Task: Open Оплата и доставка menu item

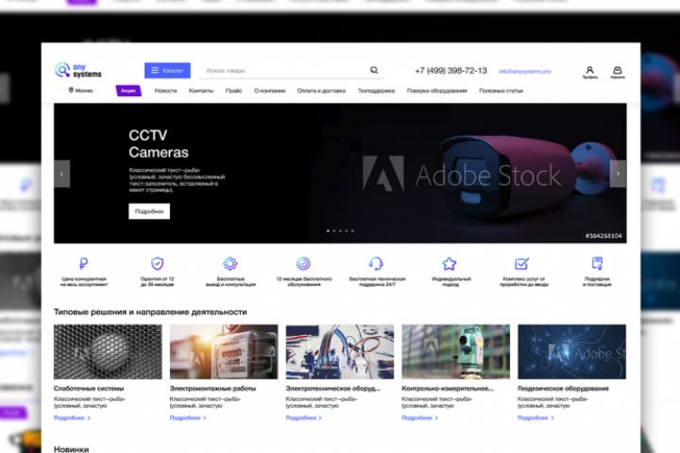Action: click(321, 91)
